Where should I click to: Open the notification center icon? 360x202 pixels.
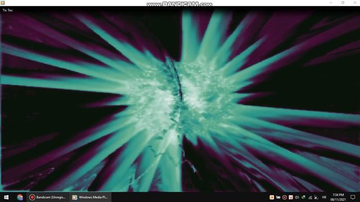click(353, 197)
